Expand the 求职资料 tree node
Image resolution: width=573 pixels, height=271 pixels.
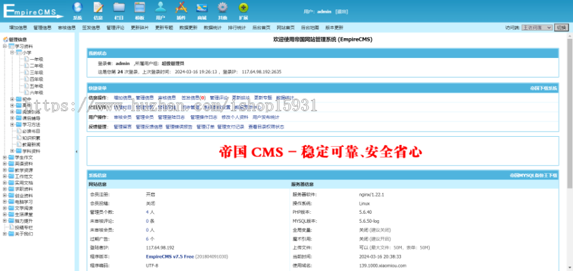(4, 189)
